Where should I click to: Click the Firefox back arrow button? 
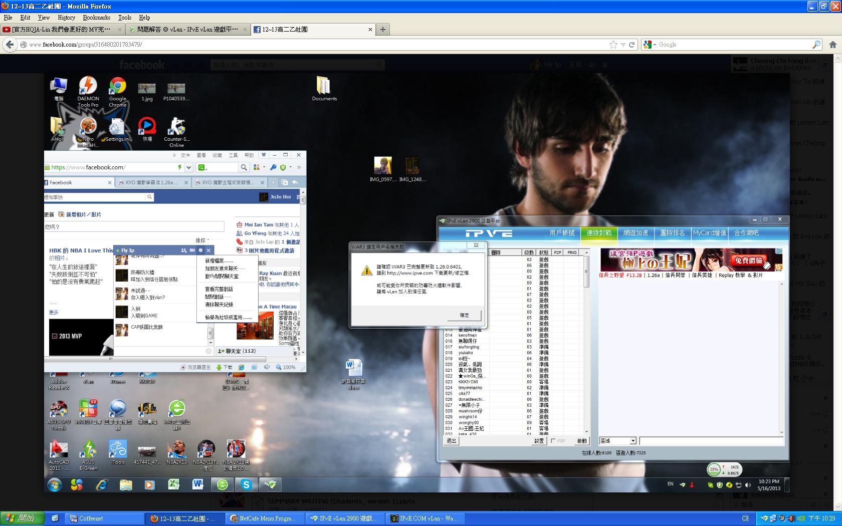(10, 45)
